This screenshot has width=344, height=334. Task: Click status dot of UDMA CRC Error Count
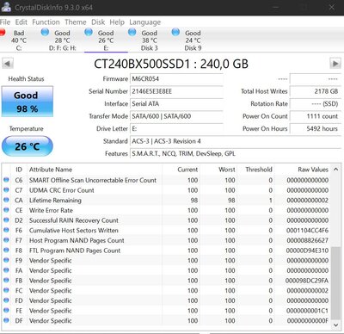[6, 190]
